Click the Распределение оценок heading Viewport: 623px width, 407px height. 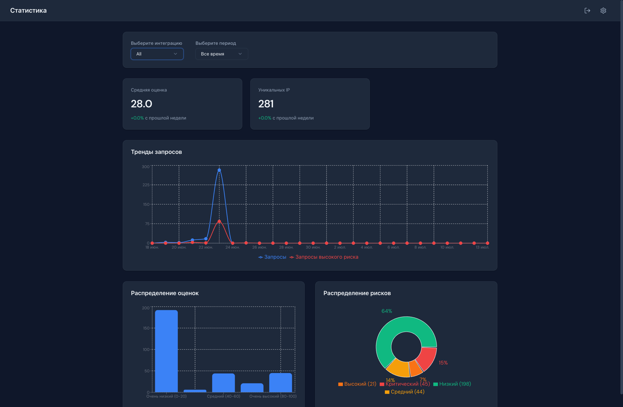pos(165,293)
